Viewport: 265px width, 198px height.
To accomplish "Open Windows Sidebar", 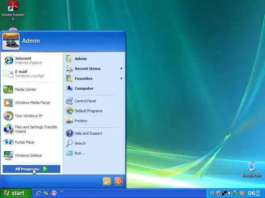I will 31,155.
